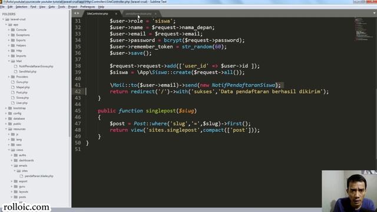Select the js folder in sidebar
This screenshot has width=377, height=212.
pos(17,134)
